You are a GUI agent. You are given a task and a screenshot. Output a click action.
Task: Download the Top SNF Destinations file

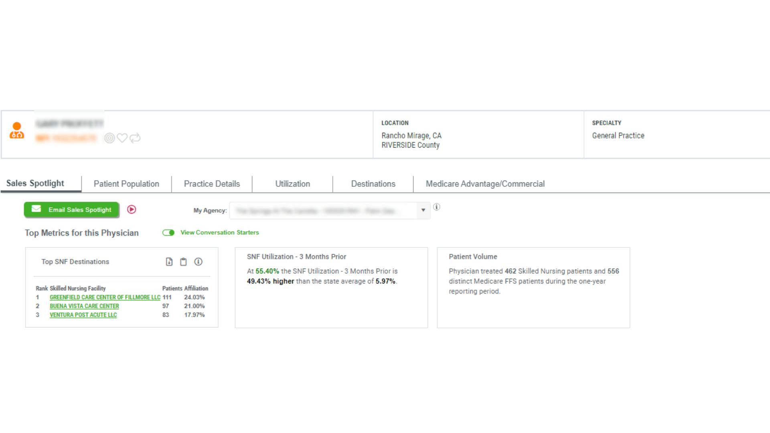[169, 262]
